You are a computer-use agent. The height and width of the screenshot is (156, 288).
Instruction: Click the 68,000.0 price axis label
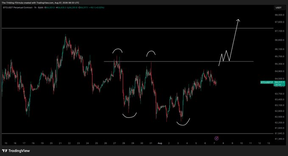tap(280, 15)
